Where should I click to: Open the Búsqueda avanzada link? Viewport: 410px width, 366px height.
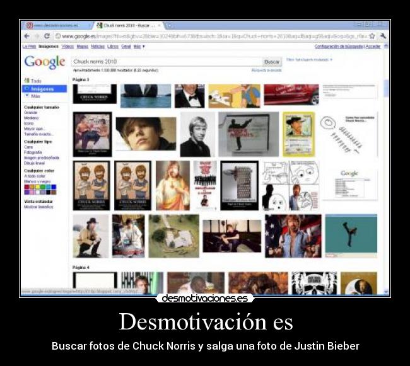coord(266,70)
